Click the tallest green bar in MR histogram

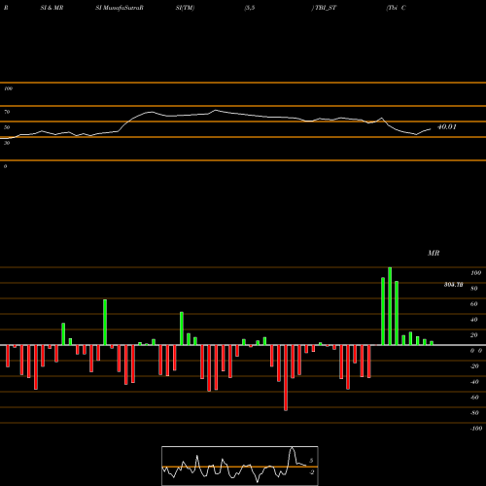pyautogui.click(x=390, y=306)
